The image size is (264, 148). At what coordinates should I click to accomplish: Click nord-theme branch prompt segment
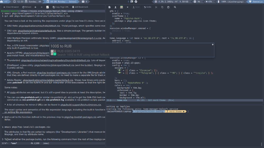point(176,111)
